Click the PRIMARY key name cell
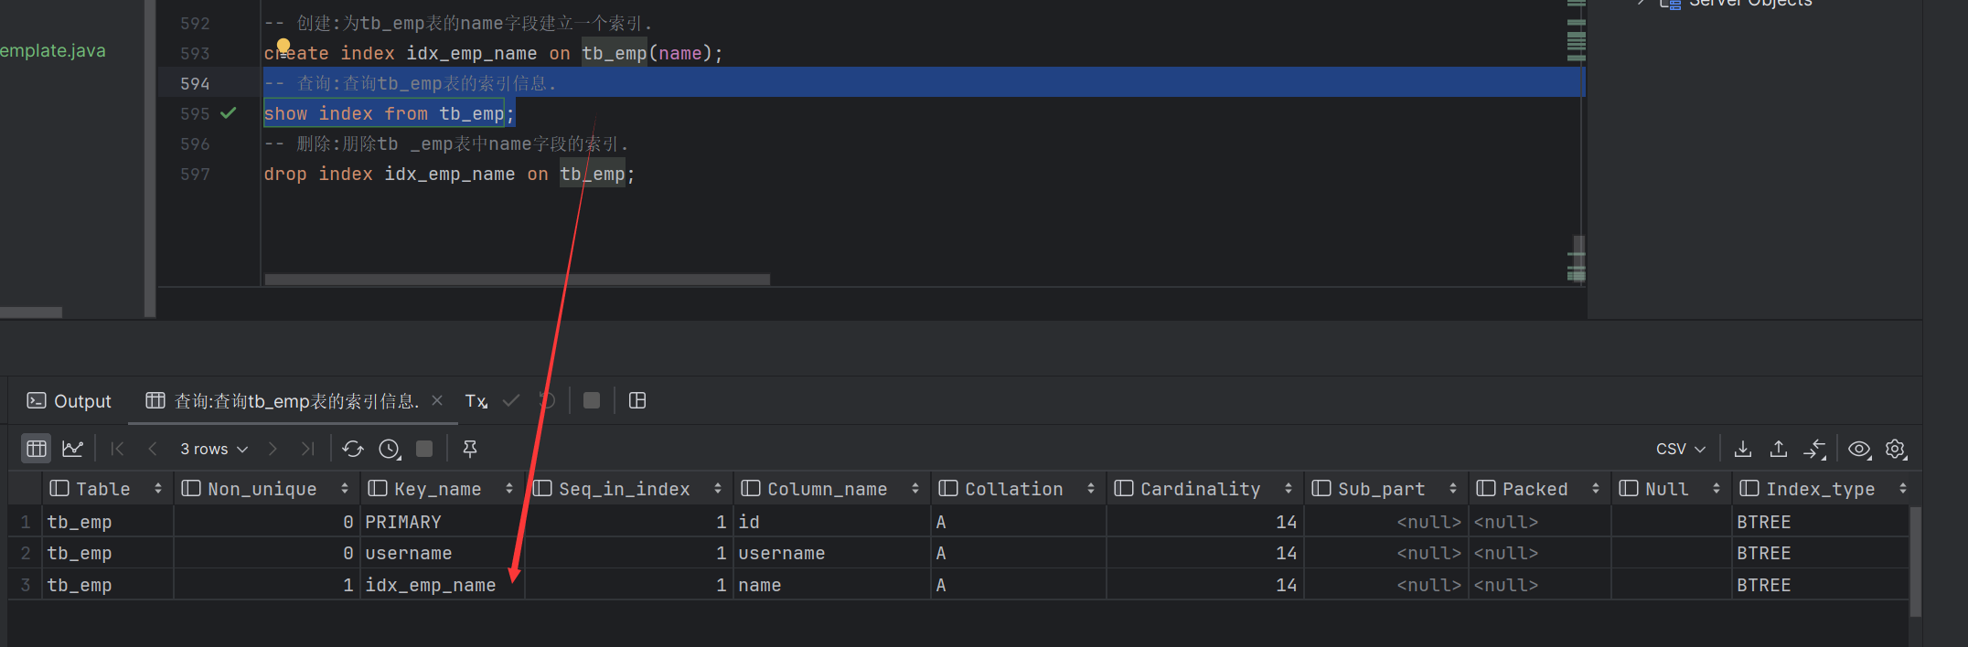Screen dimensions: 1968x647 click(442, 522)
